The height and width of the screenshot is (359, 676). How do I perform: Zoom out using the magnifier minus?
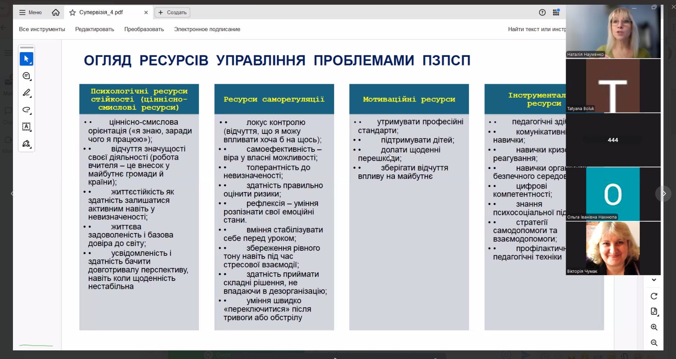pos(654,343)
